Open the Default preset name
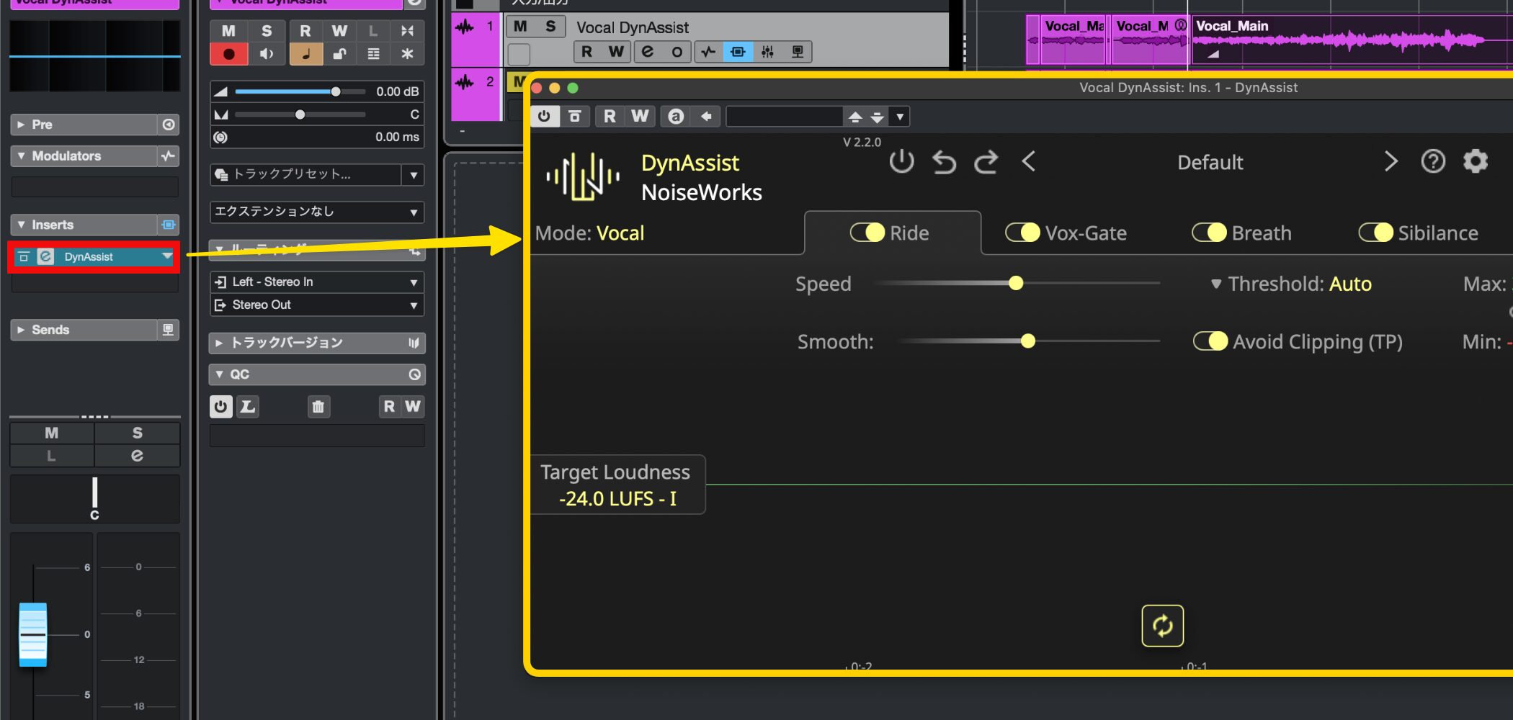This screenshot has height=720, width=1513. point(1210,162)
